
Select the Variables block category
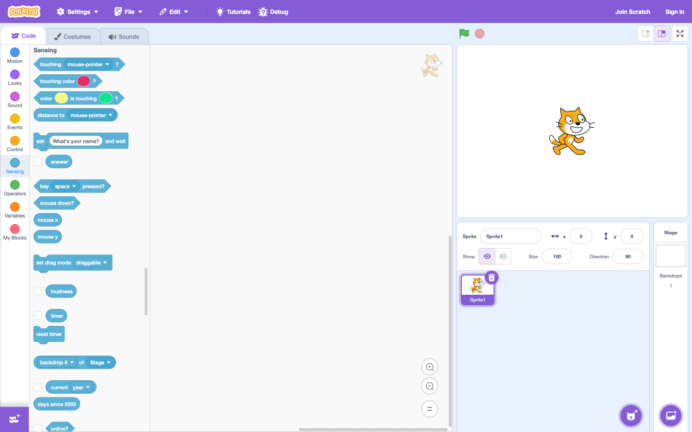pos(15,210)
